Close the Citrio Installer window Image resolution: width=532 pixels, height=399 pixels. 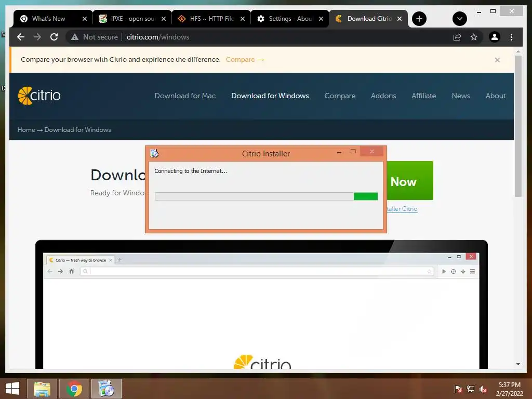click(372, 151)
